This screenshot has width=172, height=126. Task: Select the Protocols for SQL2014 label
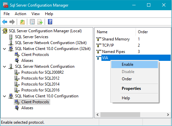point(40,84)
